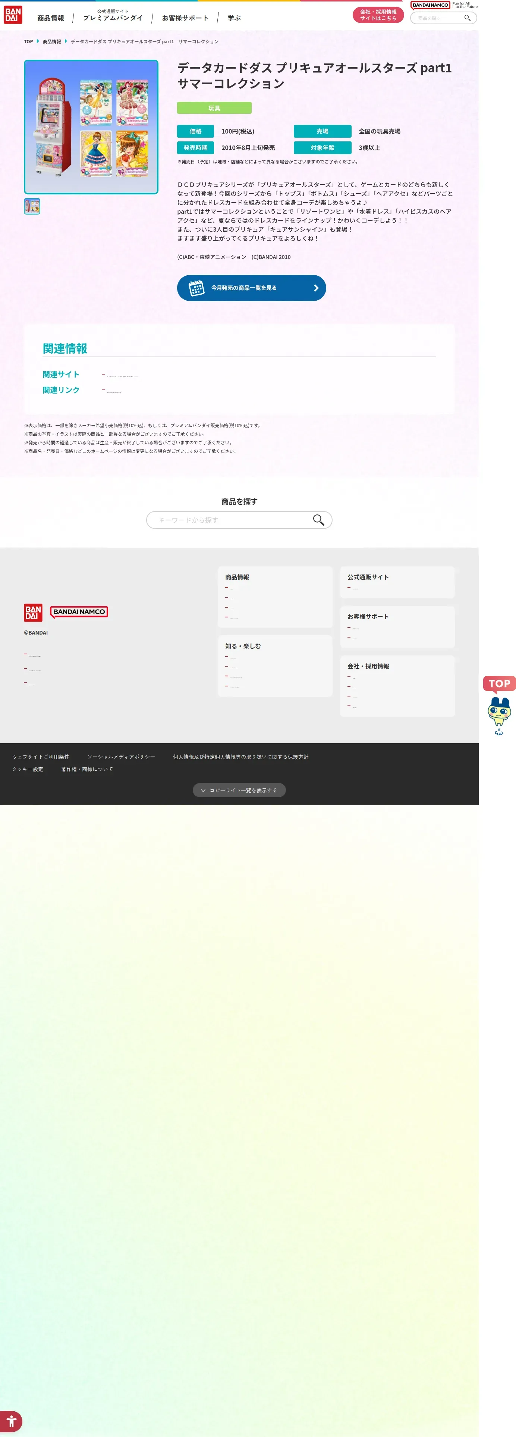Click footer Bandai Namco logo
This screenshot has width=516, height=1437.
pyautogui.click(x=79, y=612)
